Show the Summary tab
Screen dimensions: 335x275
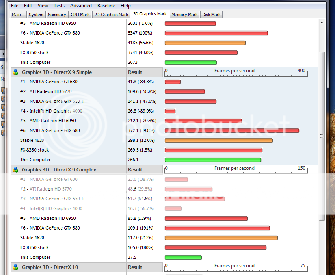click(x=57, y=15)
